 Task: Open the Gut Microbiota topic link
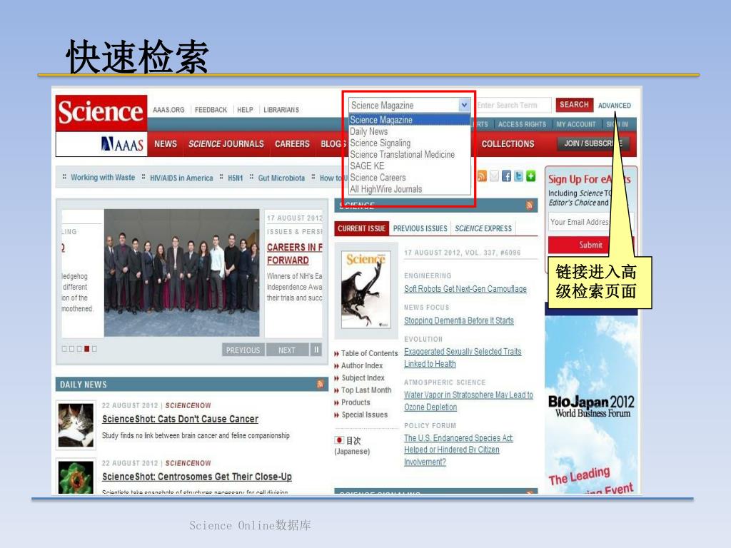[281, 178]
